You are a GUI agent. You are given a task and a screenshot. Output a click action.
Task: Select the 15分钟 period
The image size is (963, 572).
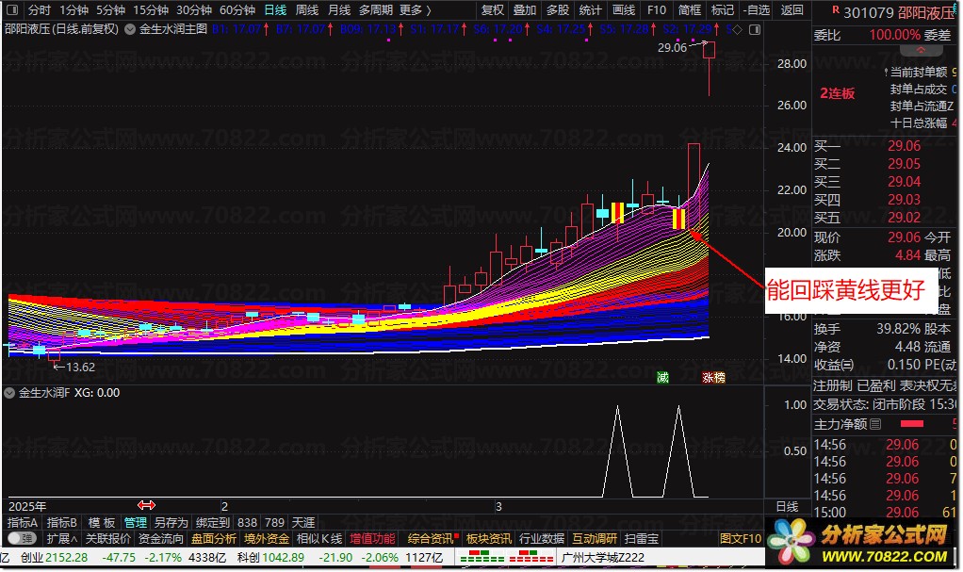151,9
